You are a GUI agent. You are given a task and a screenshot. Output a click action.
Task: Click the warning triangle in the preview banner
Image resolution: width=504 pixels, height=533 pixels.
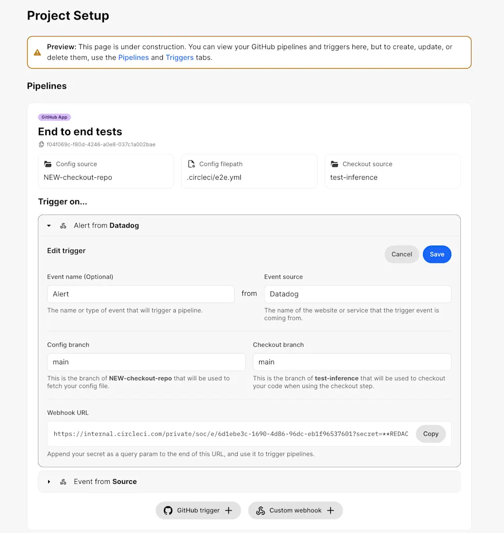click(x=37, y=52)
